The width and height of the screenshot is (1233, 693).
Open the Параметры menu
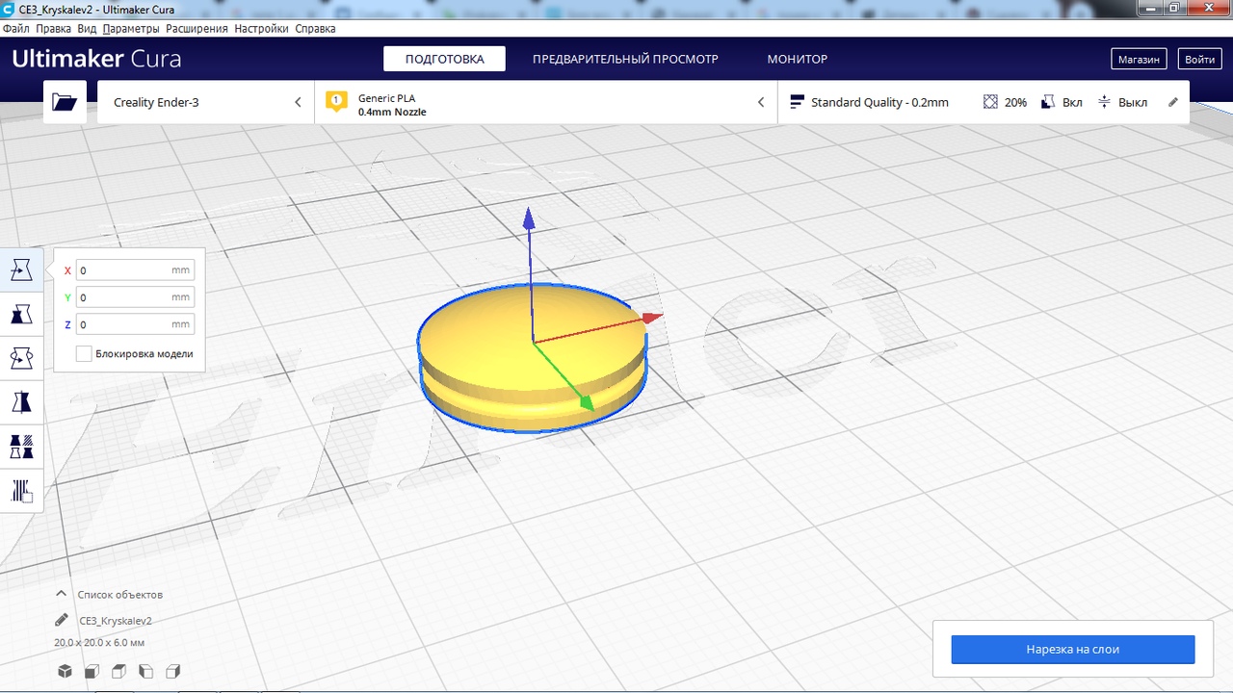pyautogui.click(x=131, y=29)
